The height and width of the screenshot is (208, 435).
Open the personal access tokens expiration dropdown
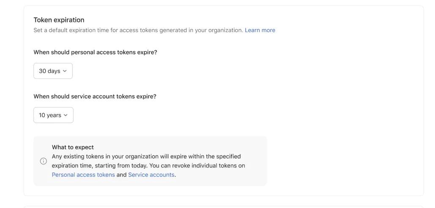(x=53, y=71)
